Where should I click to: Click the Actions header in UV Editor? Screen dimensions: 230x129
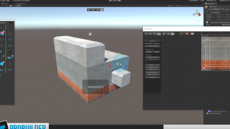click(x=152, y=41)
